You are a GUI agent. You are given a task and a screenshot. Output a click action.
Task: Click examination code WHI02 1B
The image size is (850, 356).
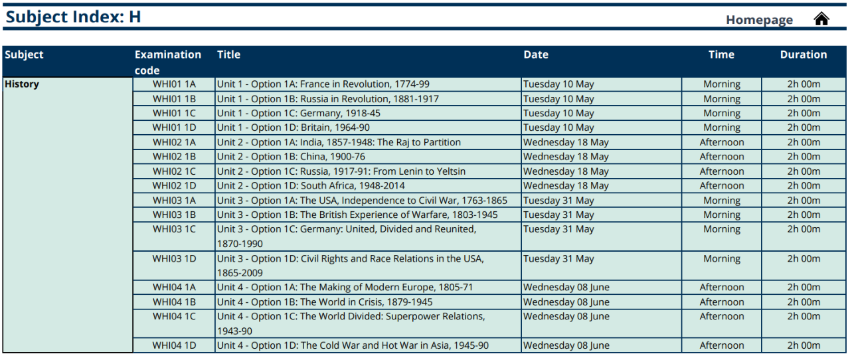[174, 157]
